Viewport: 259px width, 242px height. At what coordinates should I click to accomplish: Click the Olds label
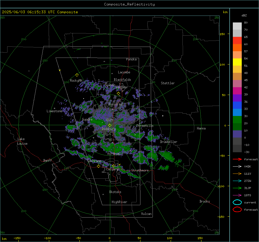click(x=110, y=120)
